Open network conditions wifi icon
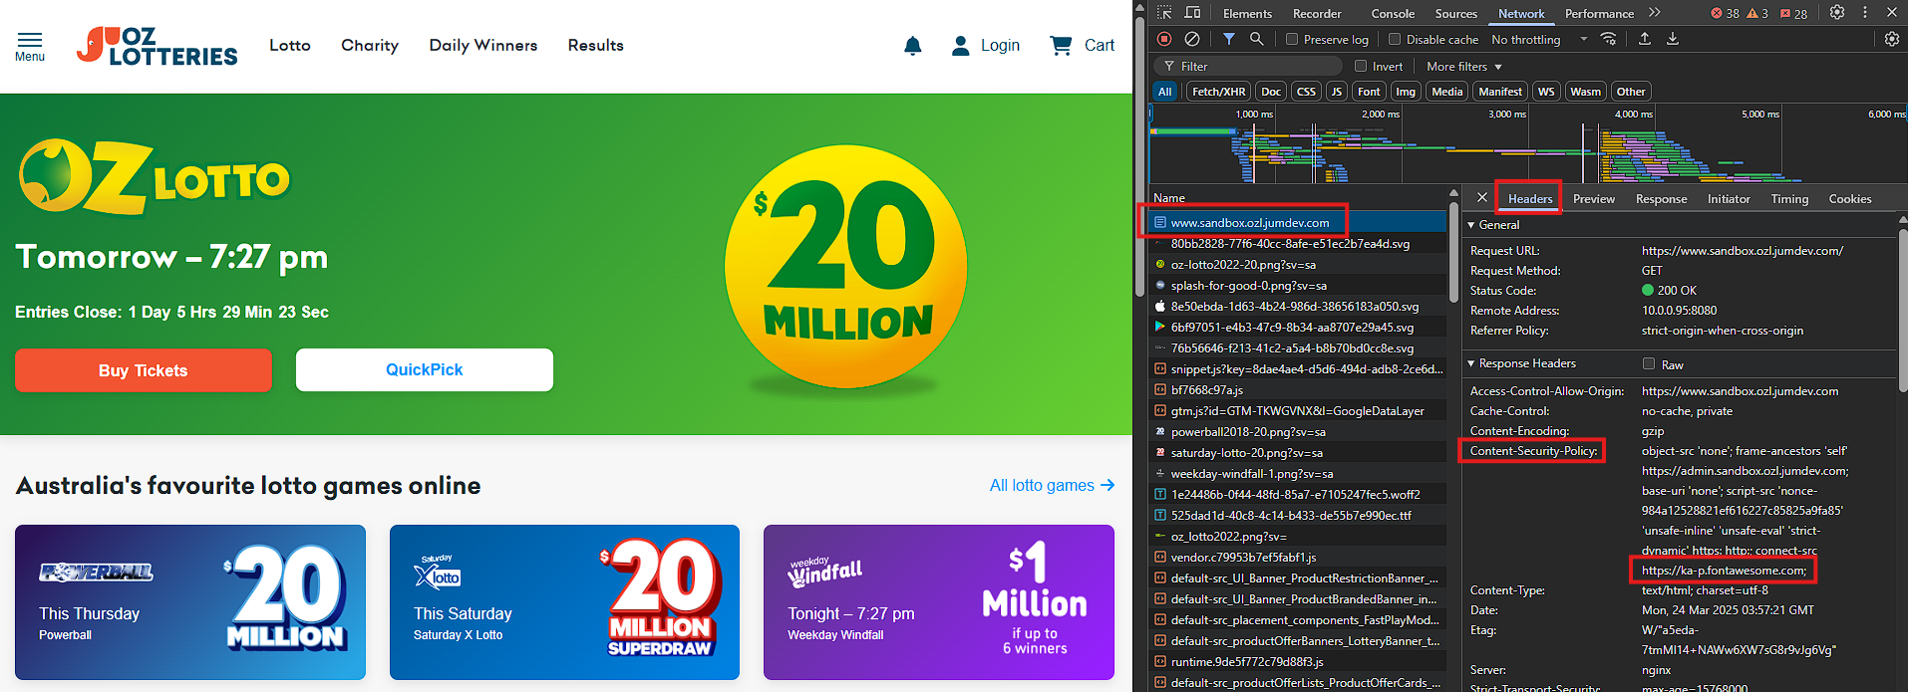Screen dimensions: 1908x692 coord(1609,39)
